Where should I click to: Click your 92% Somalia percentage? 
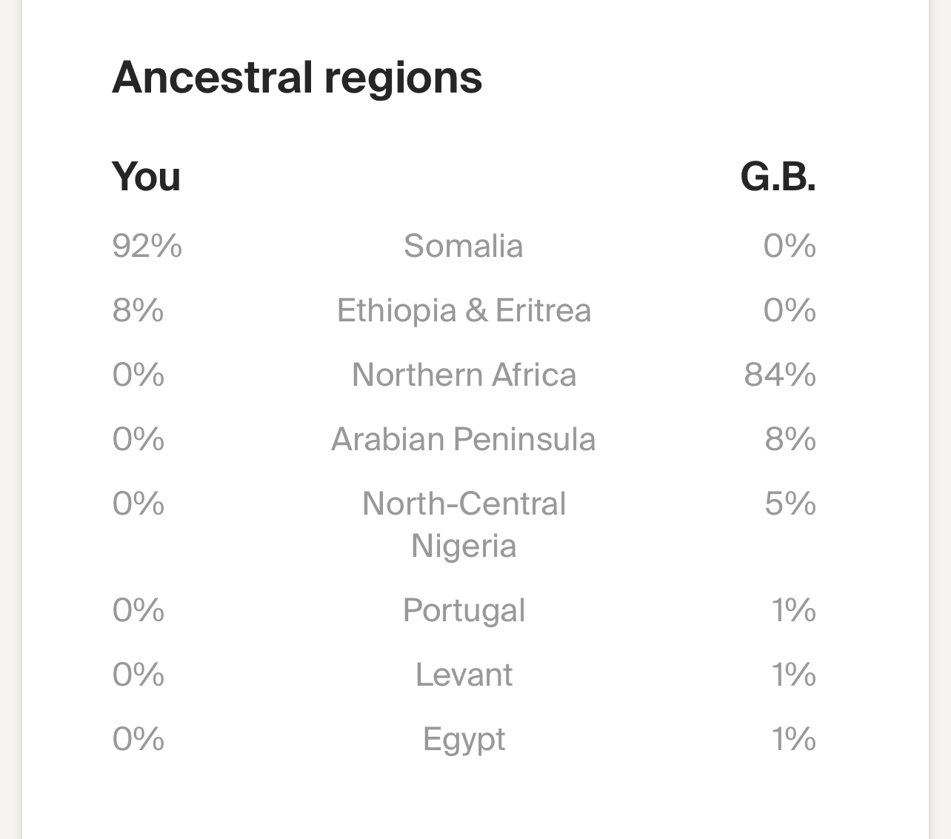coord(147,246)
